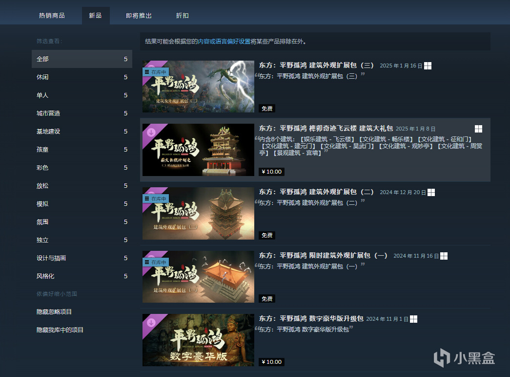510x377 pixels.
Task: Click release date 2025年1月8日
Action: 416,129
